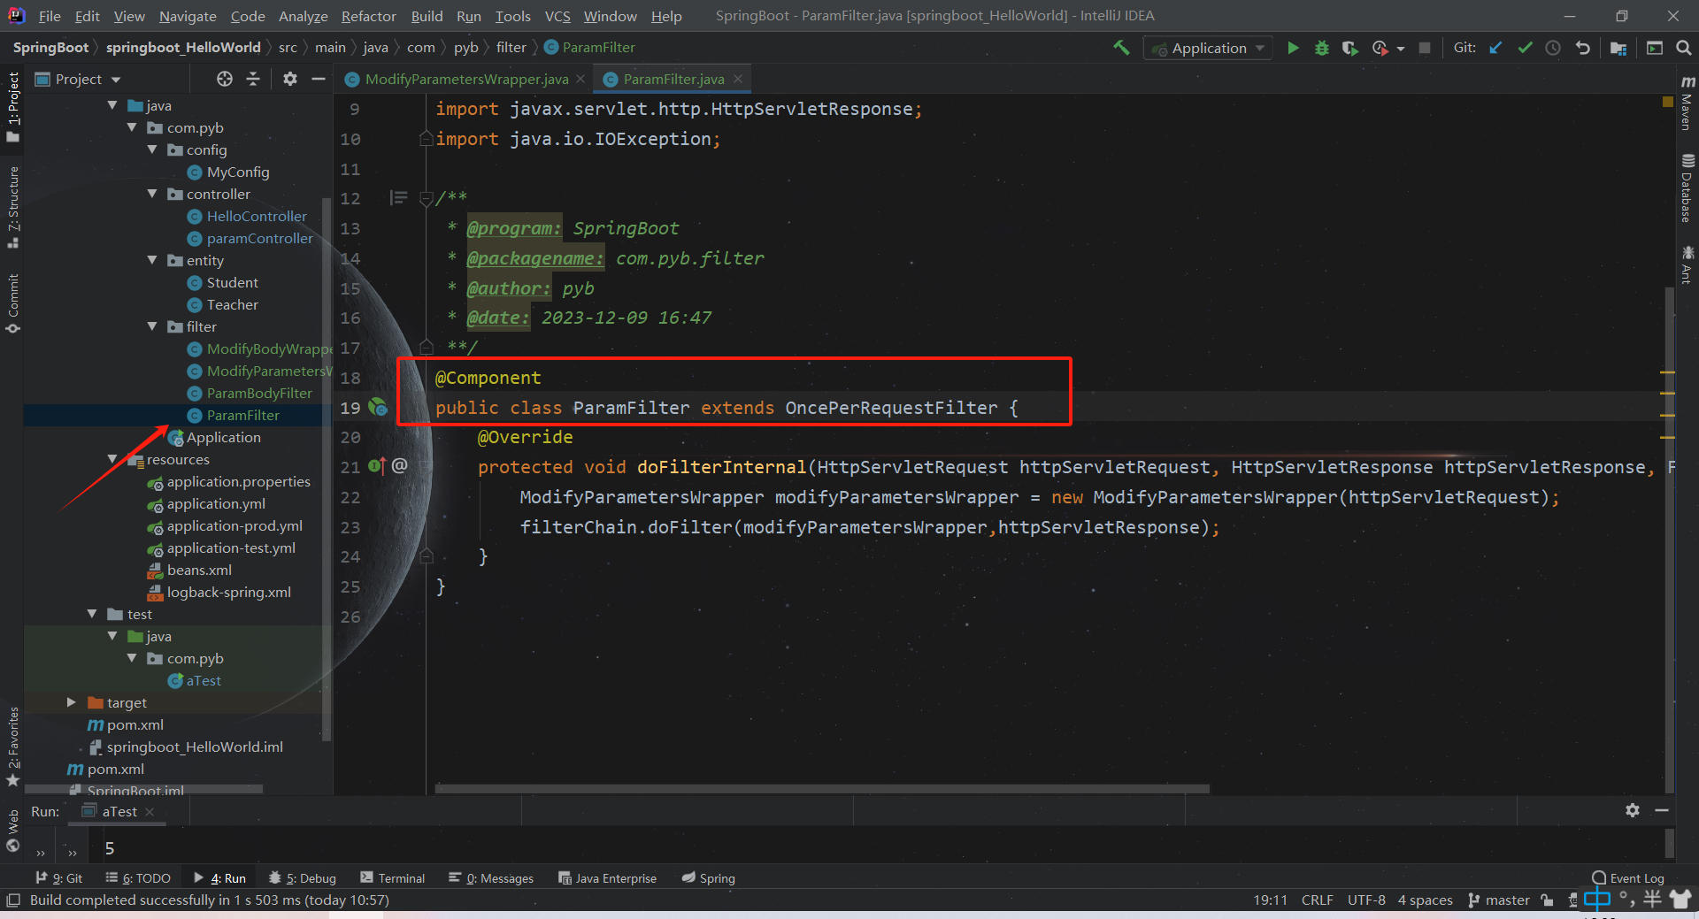Screen dimensions: 1699x919
Task: Click the profiler run icon with clock
Action: click(x=1380, y=48)
